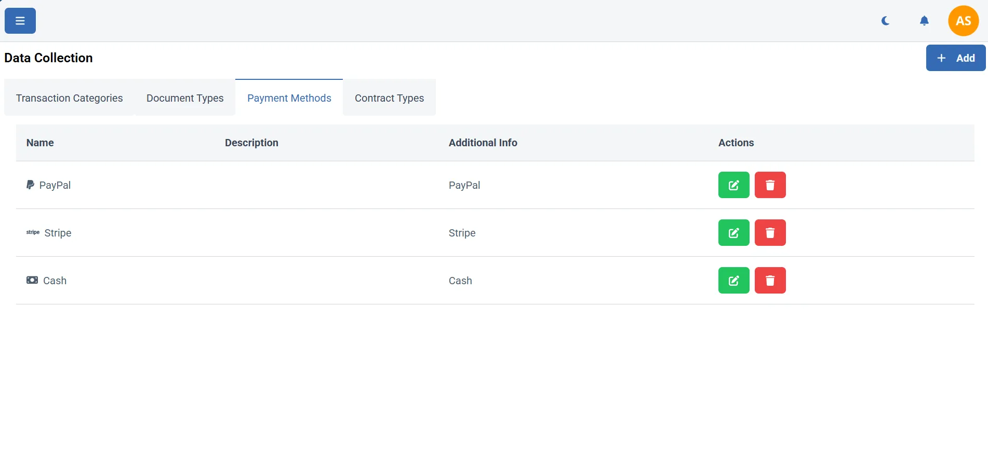Click the PayPal brand icon
The image size is (988, 473).
click(30, 185)
